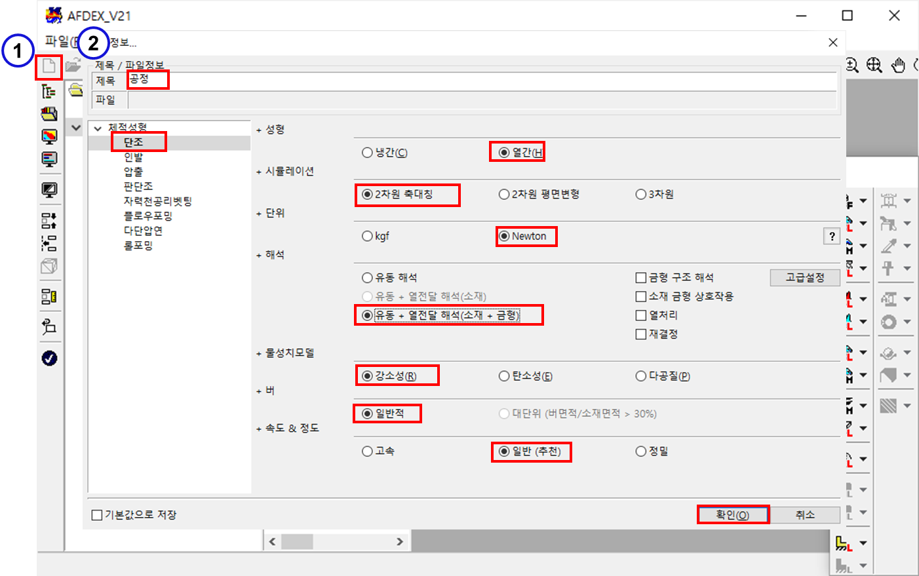
Task: Click the zoom-to-fit crosshair magnifier icon
Action: tap(874, 65)
